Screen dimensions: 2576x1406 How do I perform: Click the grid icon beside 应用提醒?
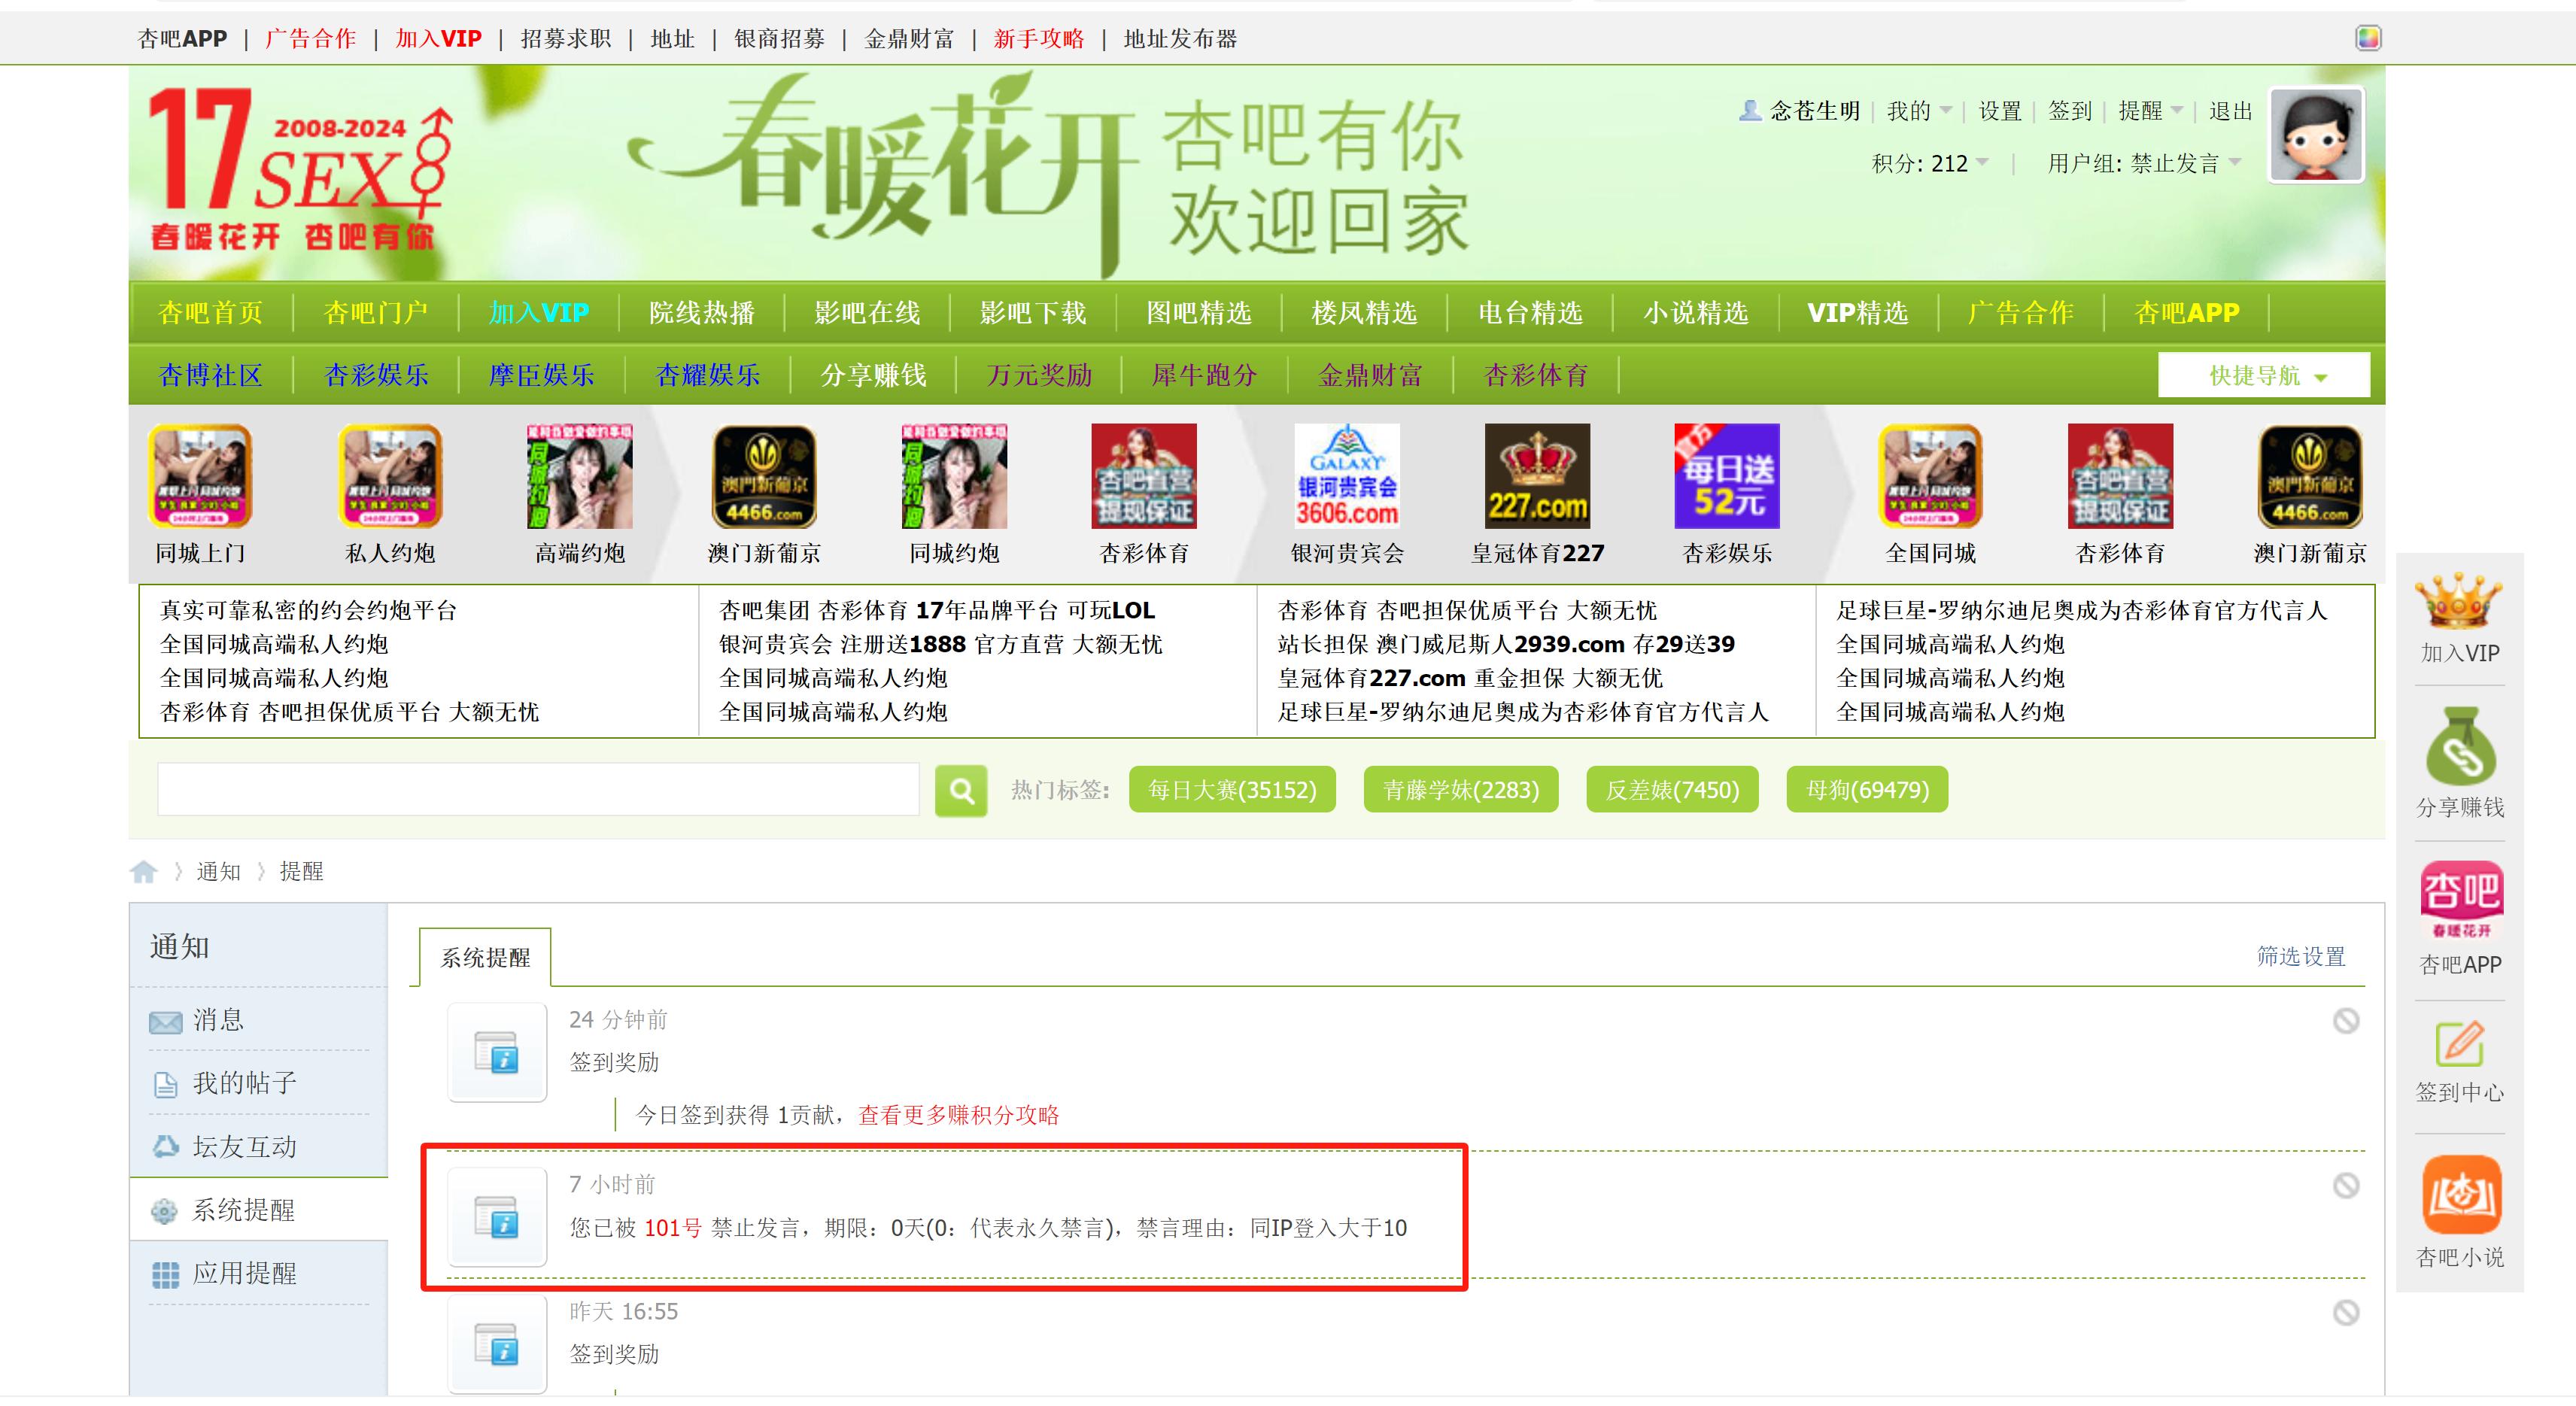point(165,1275)
